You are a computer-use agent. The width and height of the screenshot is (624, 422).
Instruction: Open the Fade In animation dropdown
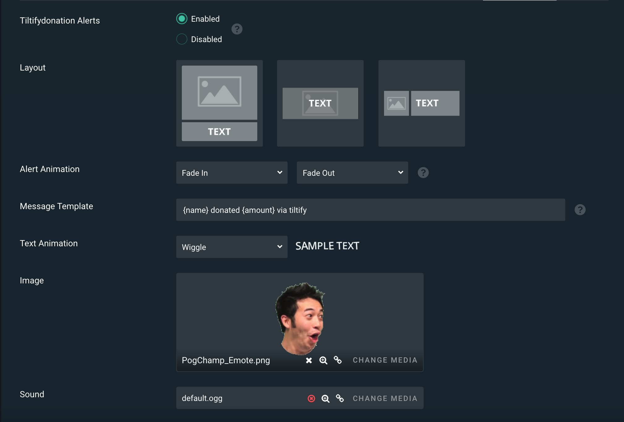[232, 173]
